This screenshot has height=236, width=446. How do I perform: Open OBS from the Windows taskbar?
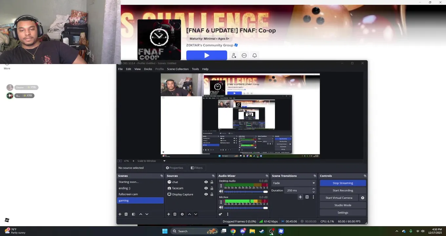[x=271, y=231]
